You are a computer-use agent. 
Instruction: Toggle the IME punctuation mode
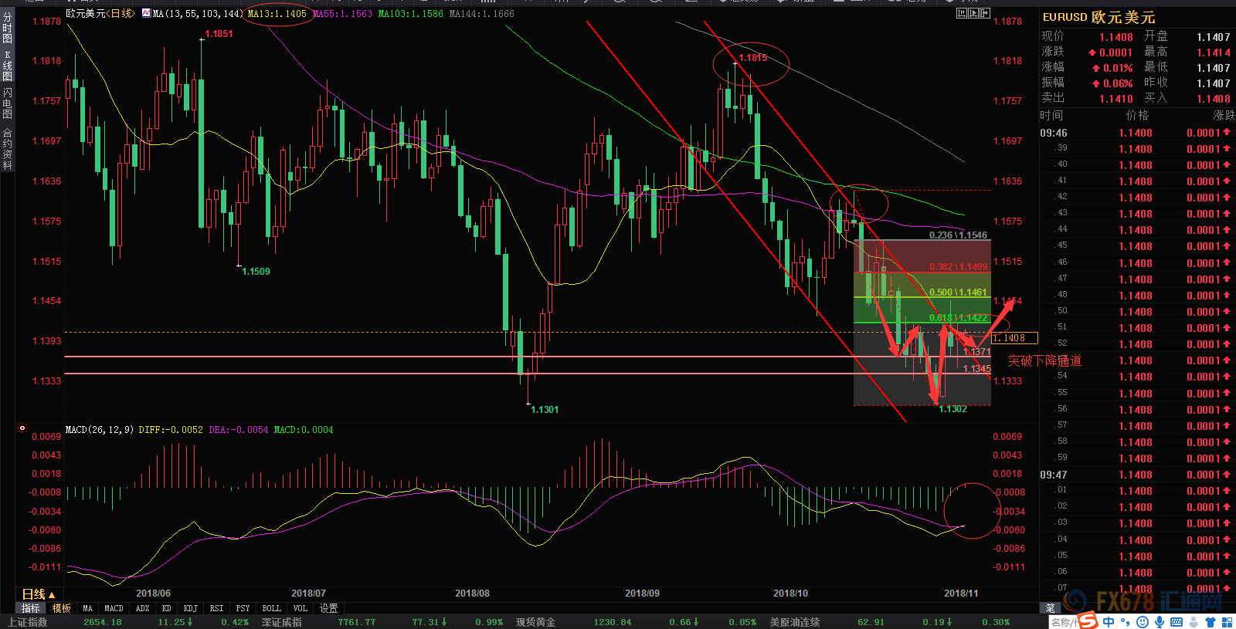tap(1125, 622)
